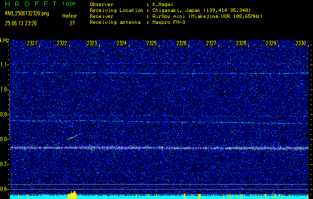Click the 2321 time marker
Screen dimensions: 313x199
(x=32, y=43)
